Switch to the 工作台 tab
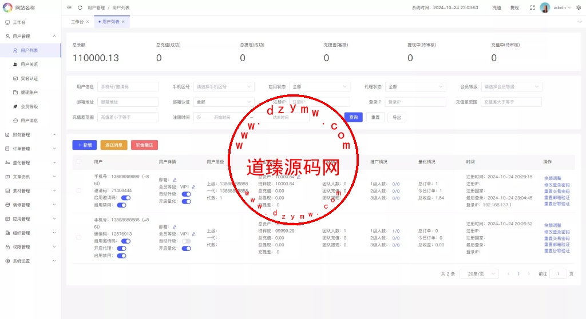The image size is (586, 319). click(77, 22)
